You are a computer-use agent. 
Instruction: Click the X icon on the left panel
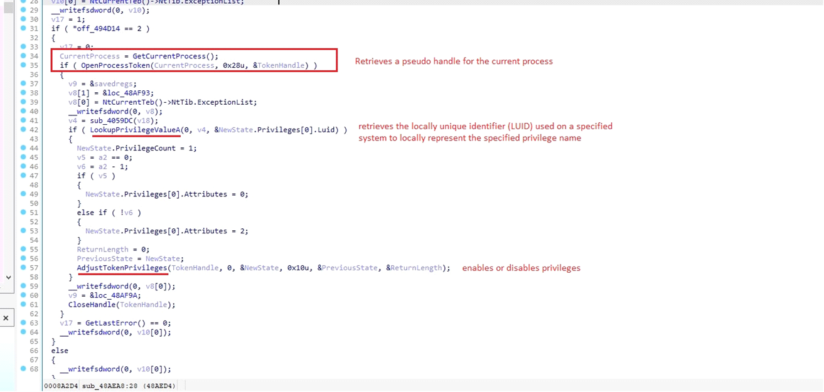6,317
